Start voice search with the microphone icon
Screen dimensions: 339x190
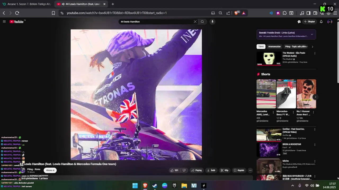tap(212, 22)
